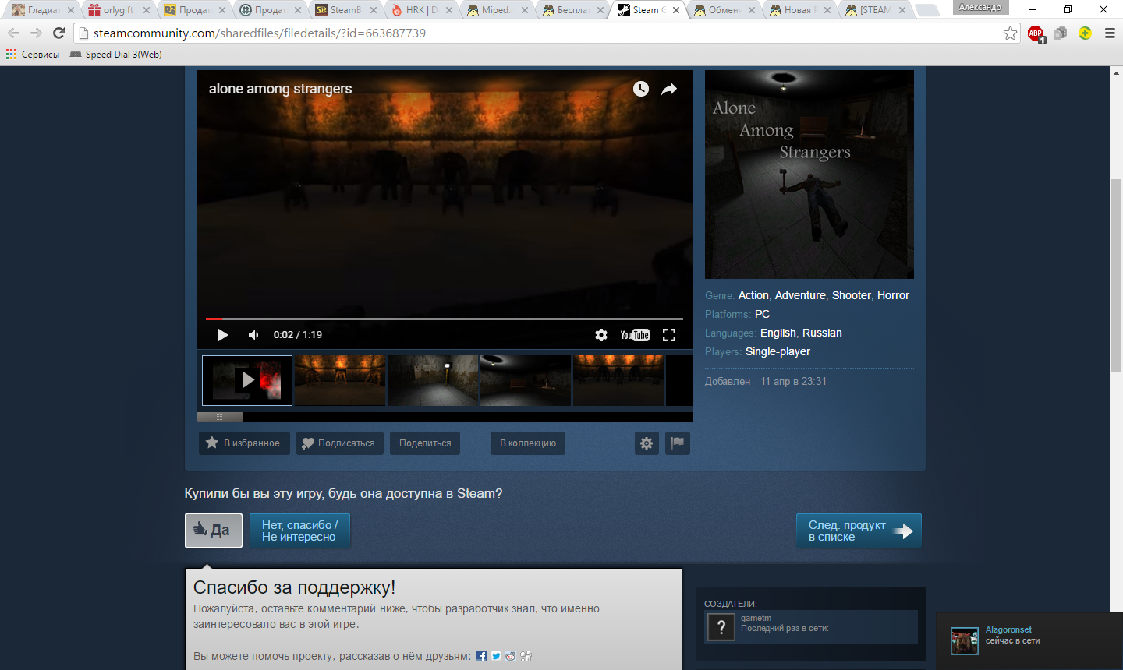Reload the page with the refresh icon
Viewport: 1123px width, 670px height.
pos(58,33)
